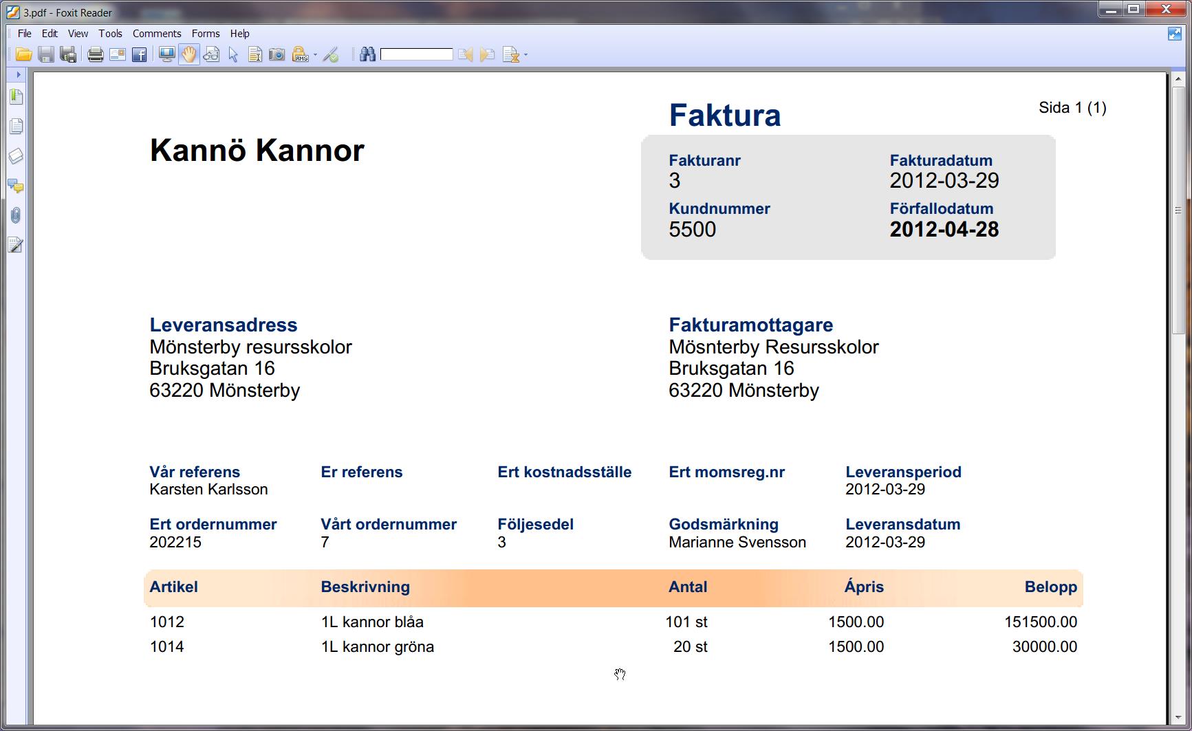The height and width of the screenshot is (731, 1192).
Task: Click the Open file folder icon
Action: pyautogui.click(x=24, y=55)
